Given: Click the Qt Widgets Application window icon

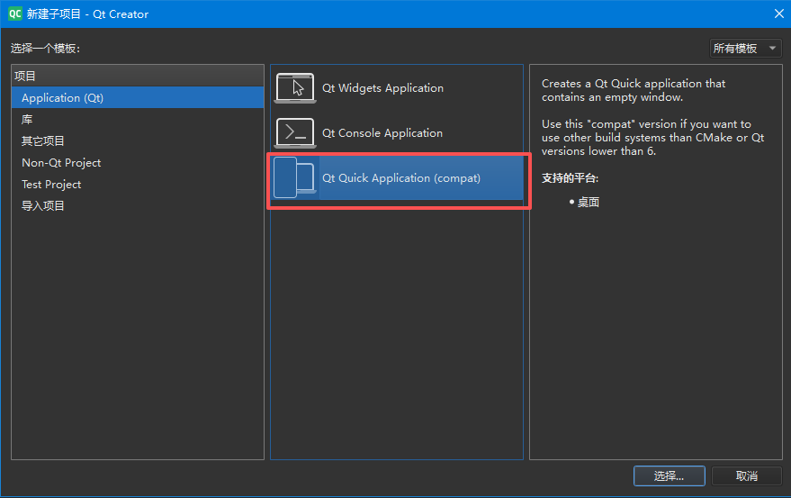Looking at the screenshot, I should [x=295, y=88].
